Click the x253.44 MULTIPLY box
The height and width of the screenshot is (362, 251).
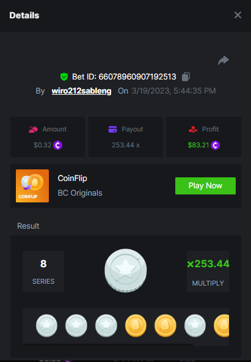[208, 271]
